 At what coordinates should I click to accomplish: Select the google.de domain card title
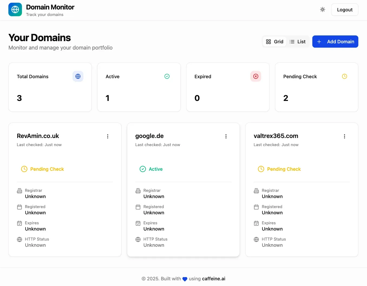click(x=149, y=136)
